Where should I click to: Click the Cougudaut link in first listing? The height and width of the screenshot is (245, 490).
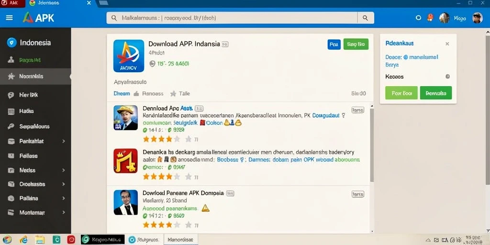click(326, 115)
